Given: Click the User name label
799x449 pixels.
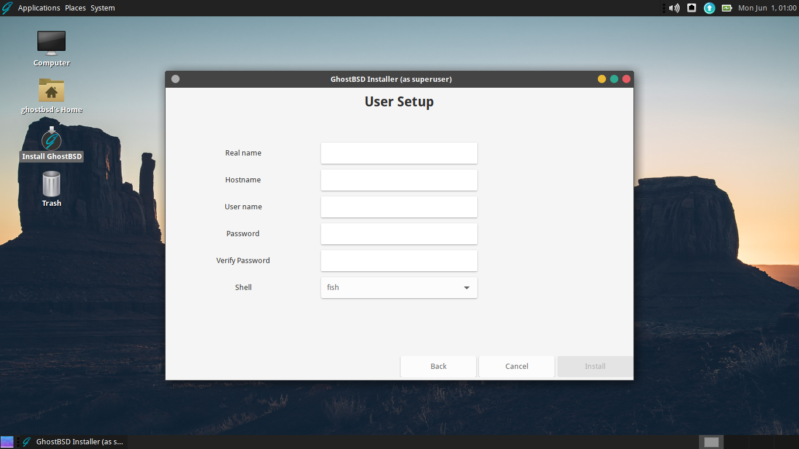Looking at the screenshot, I should coord(243,207).
